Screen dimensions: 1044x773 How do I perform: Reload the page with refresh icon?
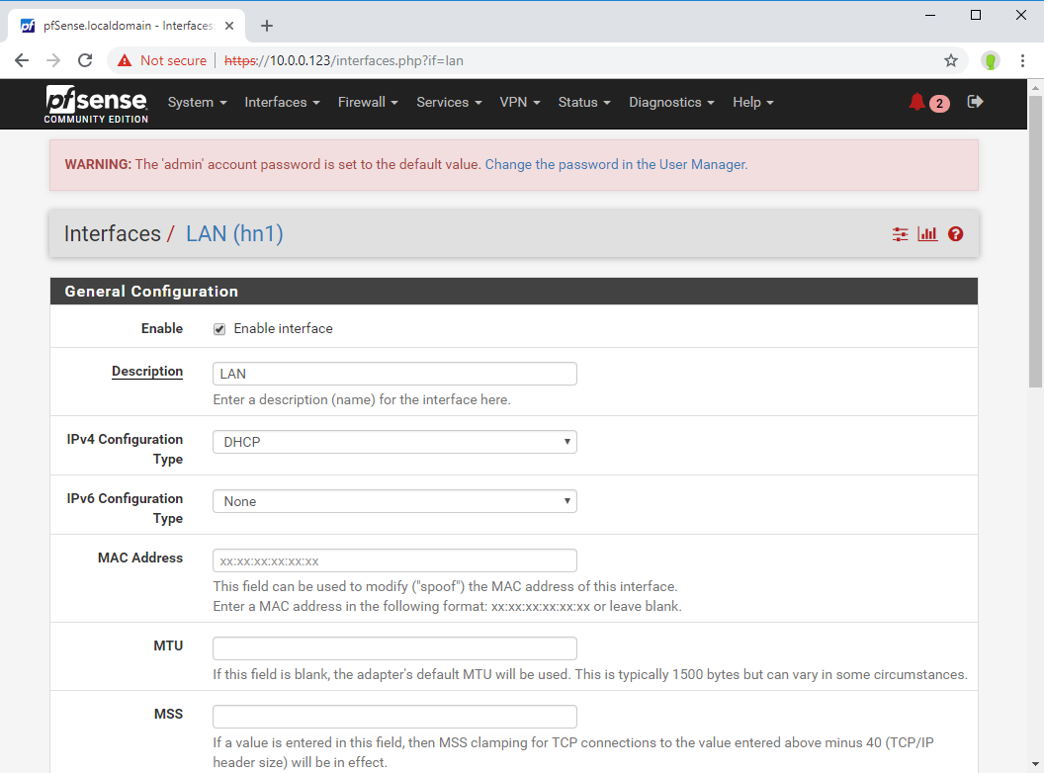click(x=85, y=60)
